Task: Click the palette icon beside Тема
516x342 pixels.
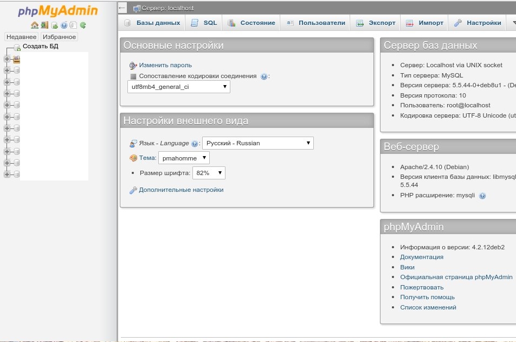Action: tap(133, 158)
